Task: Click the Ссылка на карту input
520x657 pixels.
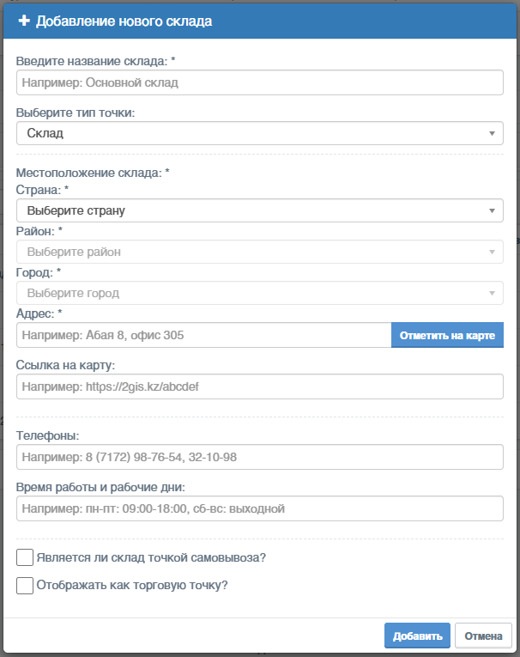Action: (260, 386)
